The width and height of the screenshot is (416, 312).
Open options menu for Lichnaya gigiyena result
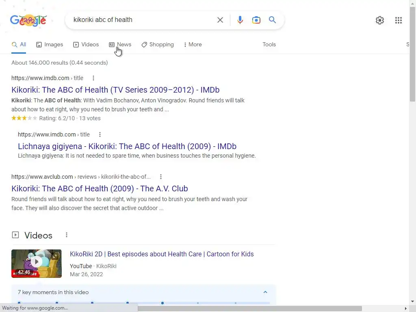100,134
